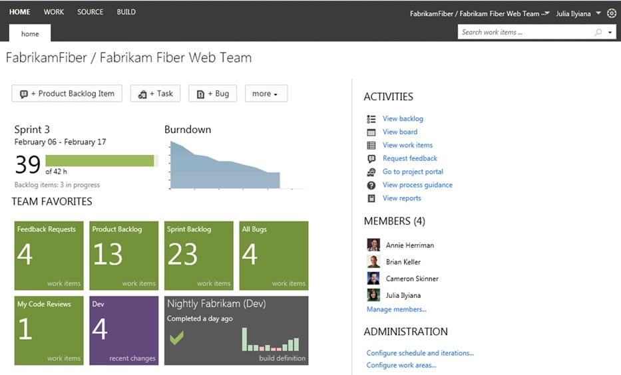Click the Sprint 3 heading
Viewport: 621px width, 375px height.
click(32, 130)
